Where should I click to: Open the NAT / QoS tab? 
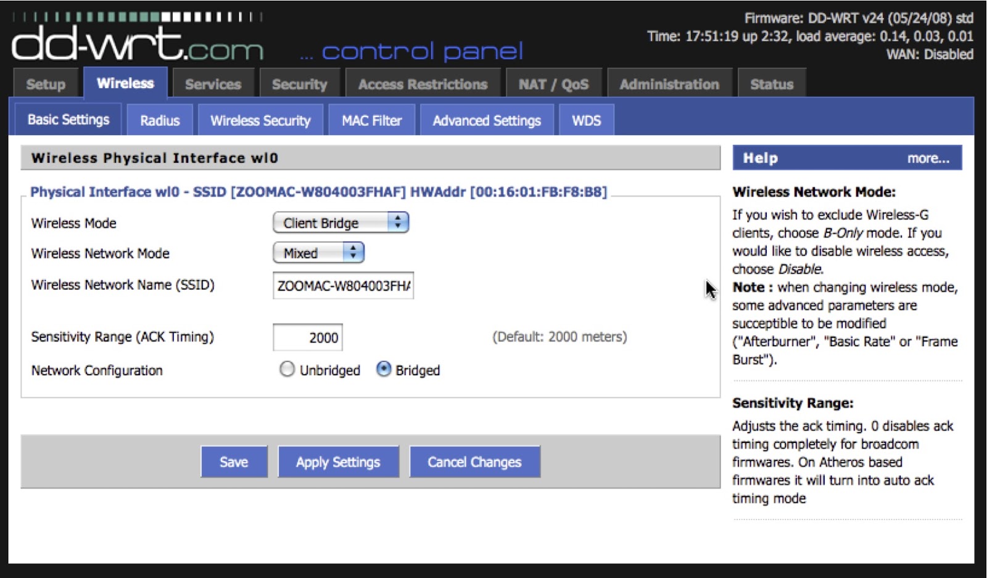coord(553,84)
